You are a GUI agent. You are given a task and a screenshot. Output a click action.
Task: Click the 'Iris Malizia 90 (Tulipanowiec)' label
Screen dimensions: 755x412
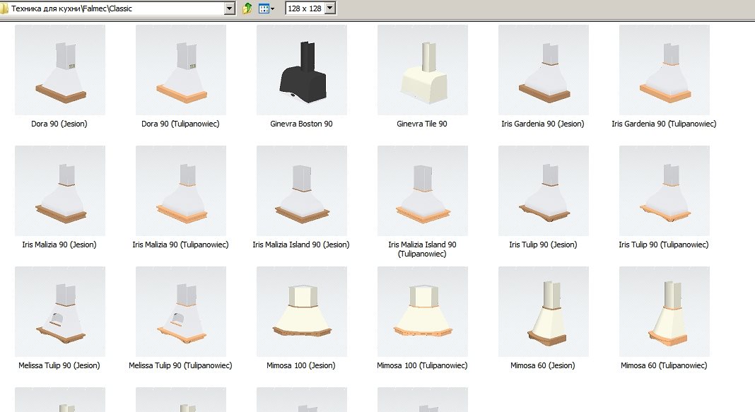click(x=180, y=245)
